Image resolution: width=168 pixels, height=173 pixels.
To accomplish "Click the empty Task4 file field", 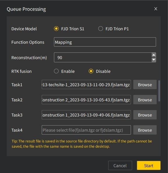I will pos(86,130).
